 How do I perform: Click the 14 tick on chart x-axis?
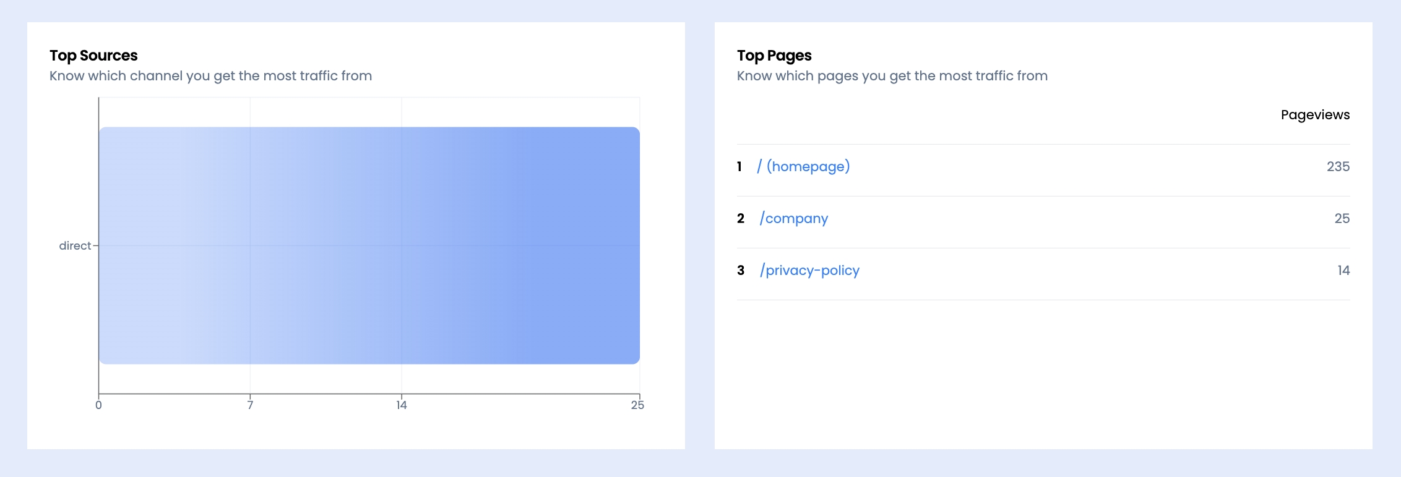click(x=402, y=405)
